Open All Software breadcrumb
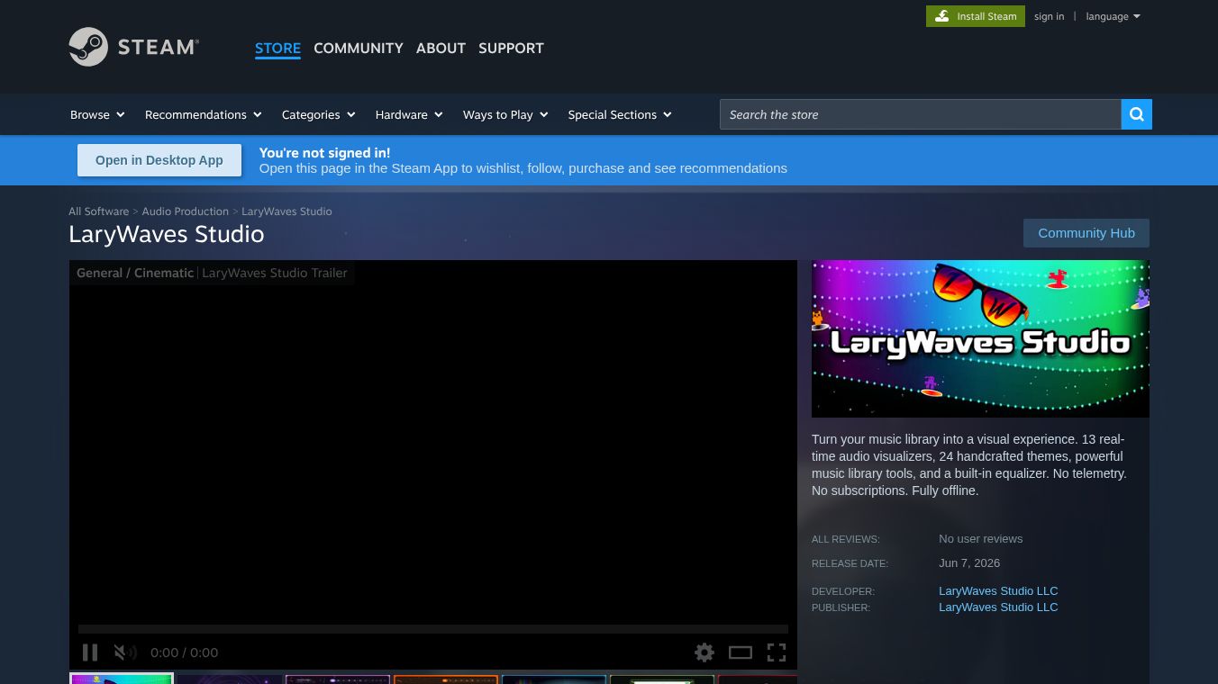This screenshot has width=1218, height=684. click(98, 211)
